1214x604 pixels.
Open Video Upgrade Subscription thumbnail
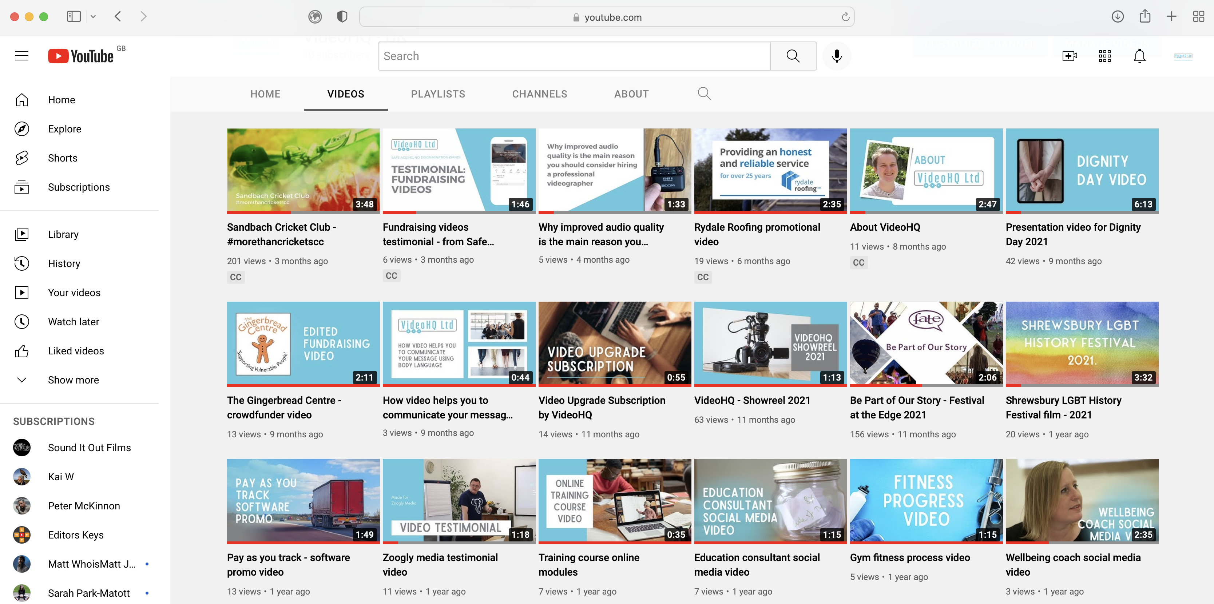click(x=615, y=345)
